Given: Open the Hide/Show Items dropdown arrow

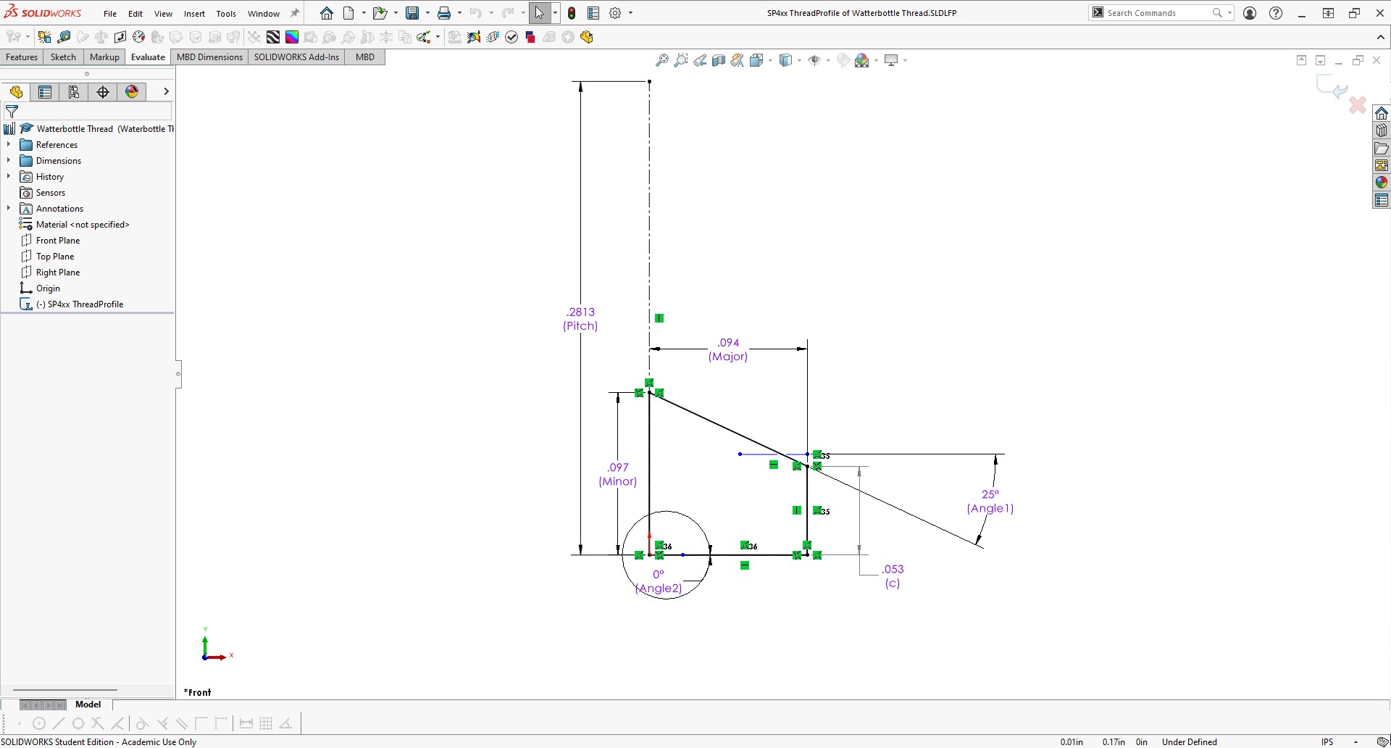Looking at the screenshot, I should click(x=828, y=60).
